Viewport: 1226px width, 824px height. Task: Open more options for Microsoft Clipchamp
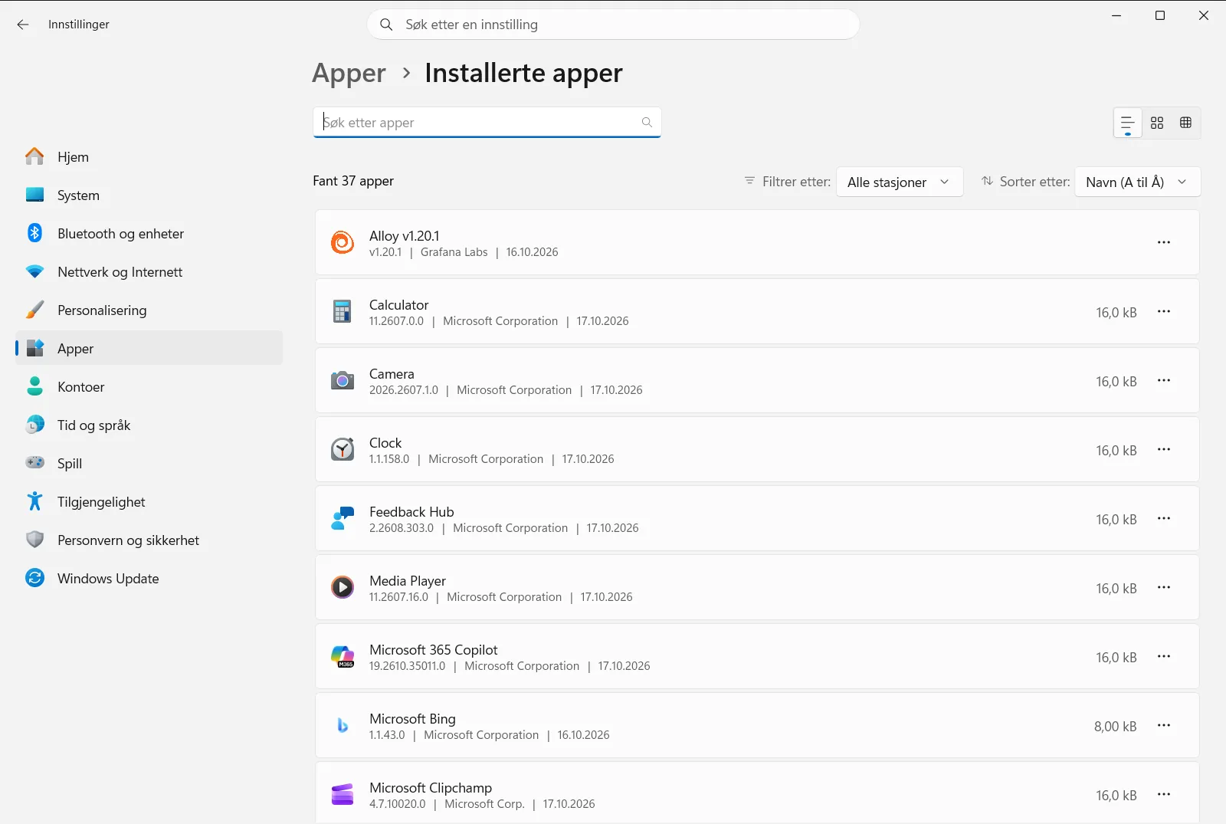pyautogui.click(x=1164, y=794)
